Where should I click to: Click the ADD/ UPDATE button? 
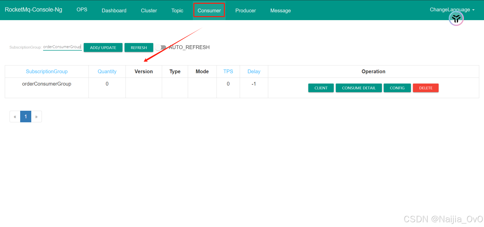103,48
